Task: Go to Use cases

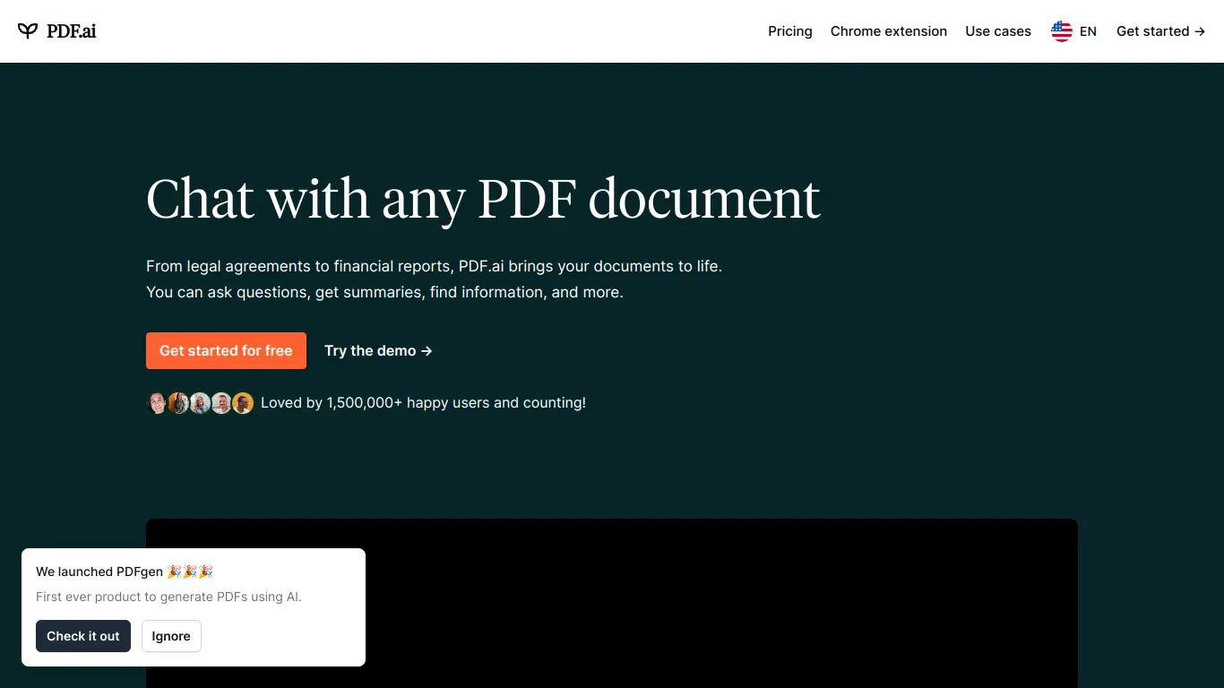Action: [x=998, y=31]
